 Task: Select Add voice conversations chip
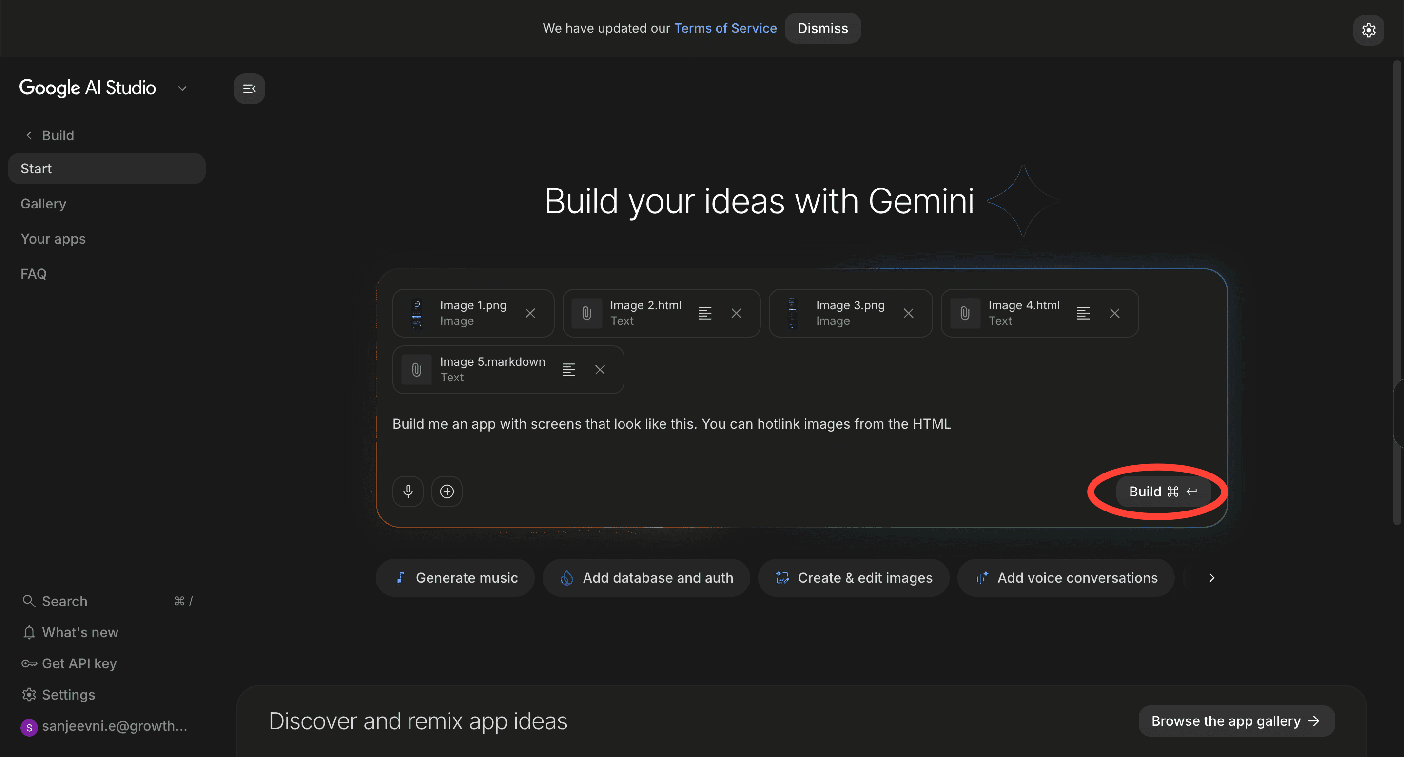pos(1066,577)
